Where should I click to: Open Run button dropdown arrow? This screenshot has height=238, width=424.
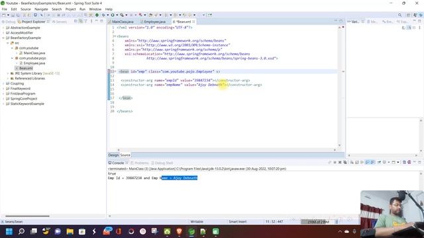(117, 15)
